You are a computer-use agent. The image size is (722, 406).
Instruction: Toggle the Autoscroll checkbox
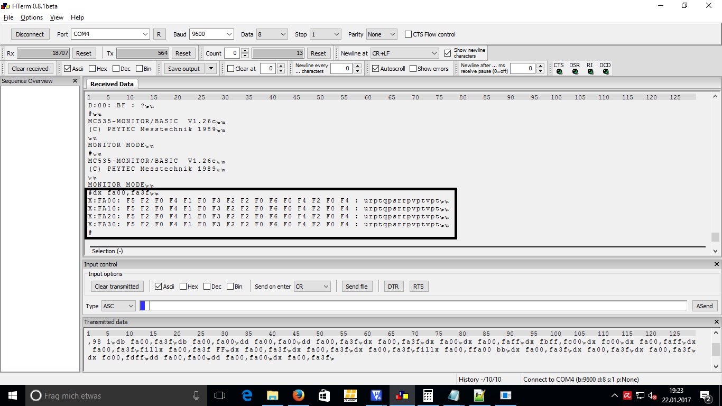coord(375,69)
